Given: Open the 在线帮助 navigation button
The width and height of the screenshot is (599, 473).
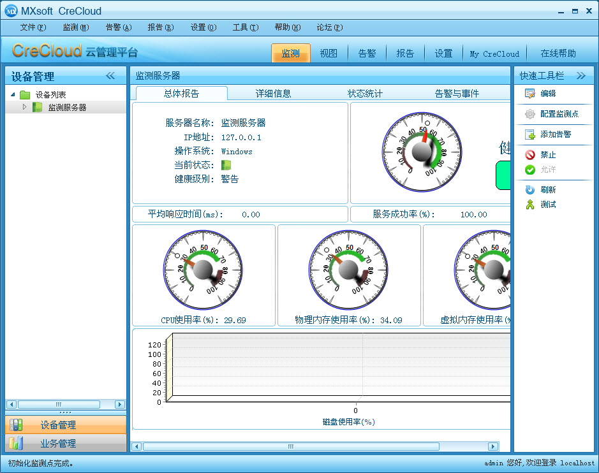Looking at the screenshot, I should tap(558, 54).
